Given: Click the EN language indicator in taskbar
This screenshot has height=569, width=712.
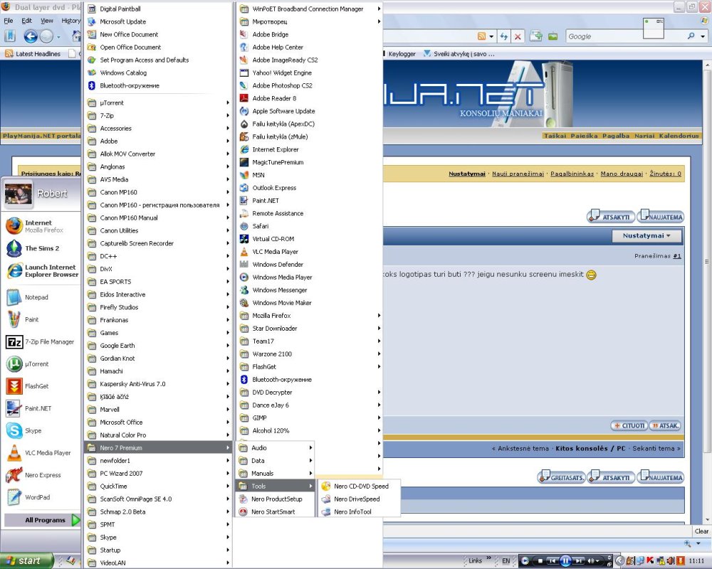Looking at the screenshot, I should tap(506, 561).
